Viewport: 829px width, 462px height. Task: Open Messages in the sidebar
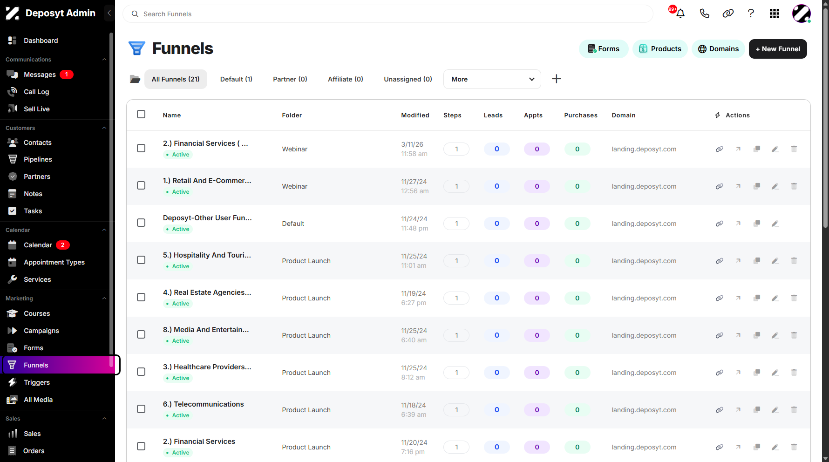click(40, 75)
